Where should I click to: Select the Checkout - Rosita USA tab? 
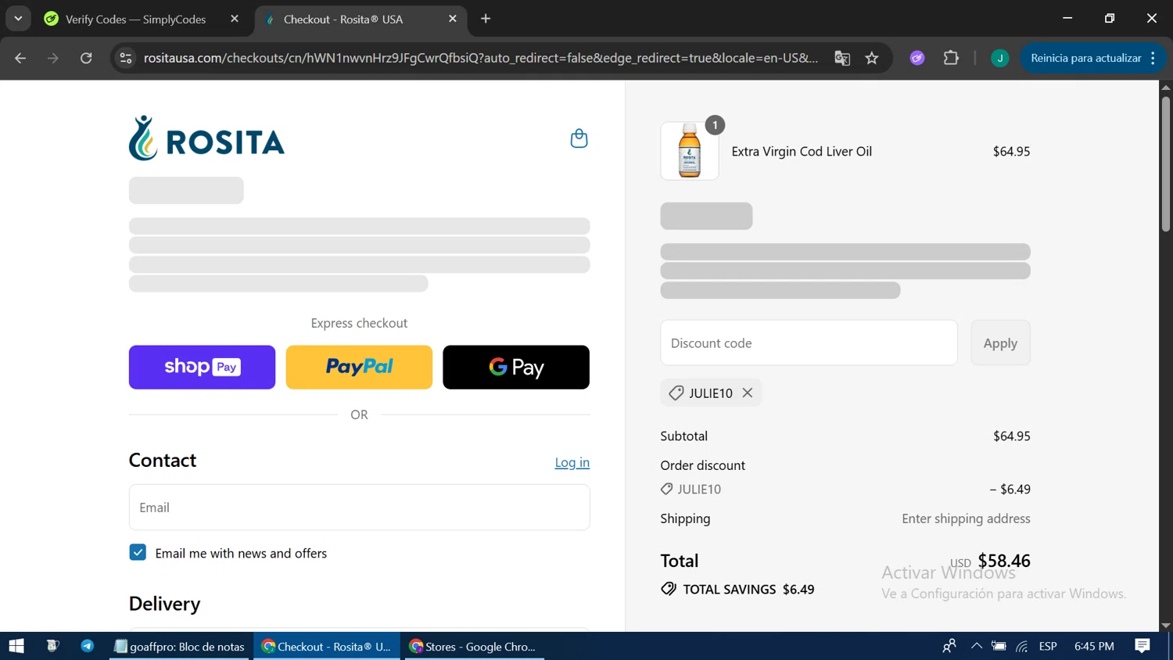click(343, 20)
